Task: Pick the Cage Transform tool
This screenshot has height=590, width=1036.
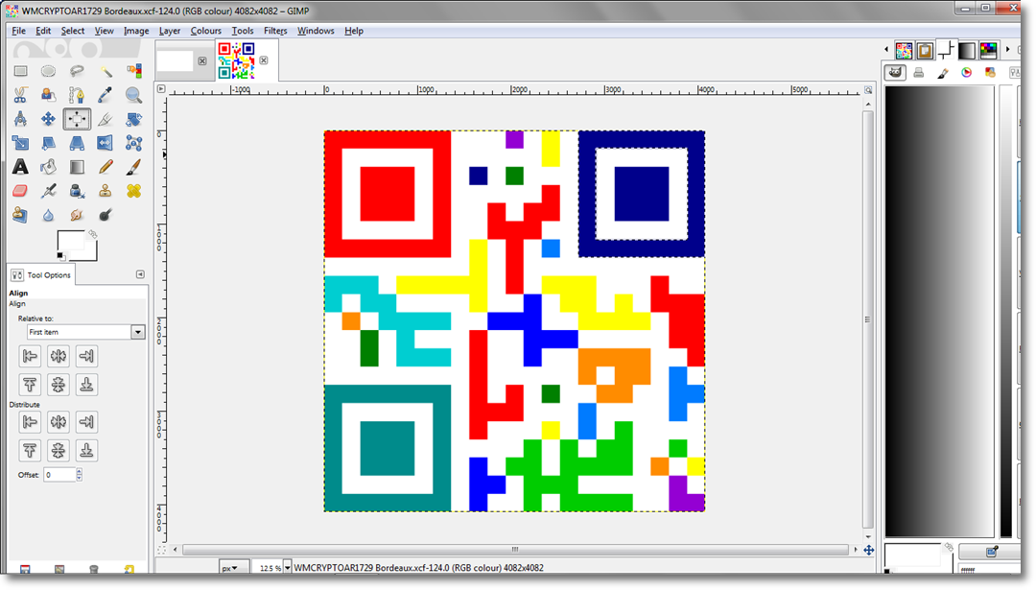Action: 134,143
